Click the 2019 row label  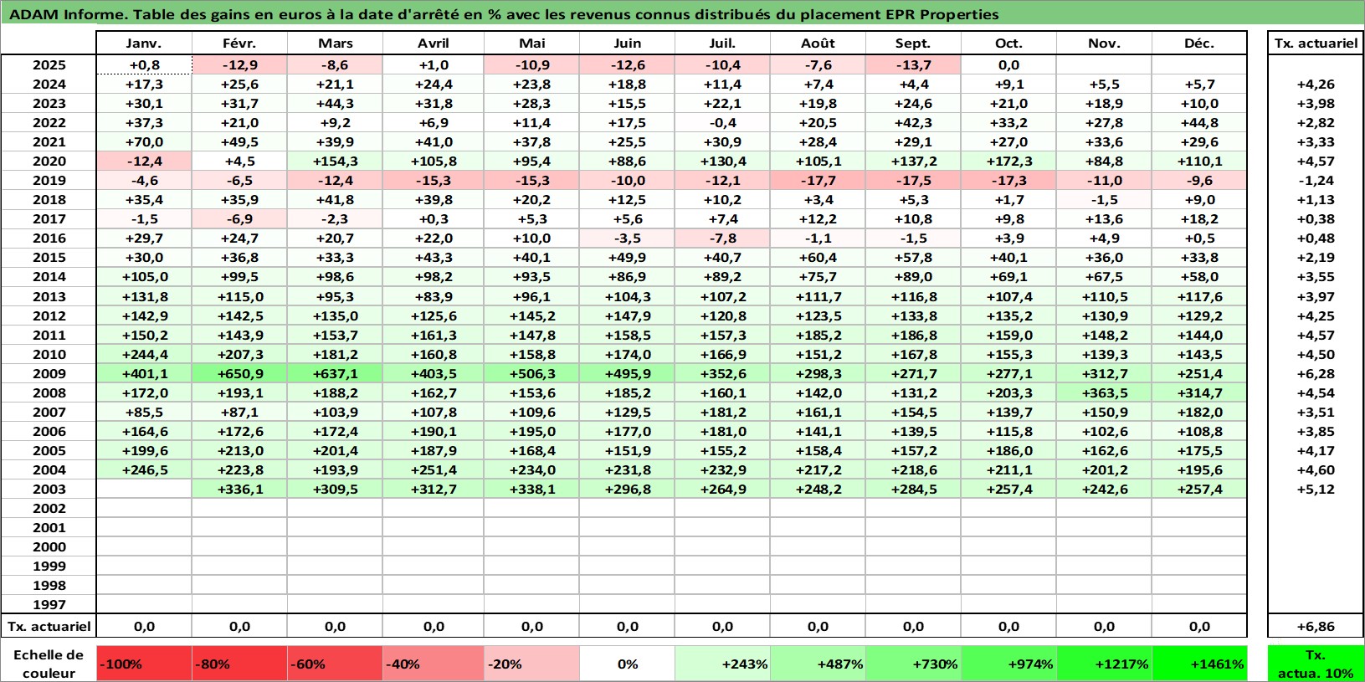(x=49, y=181)
